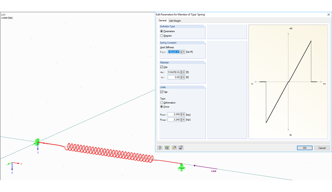Click the -u slippage spinner
This screenshot has width=332, height=192.
click(181, 77)
